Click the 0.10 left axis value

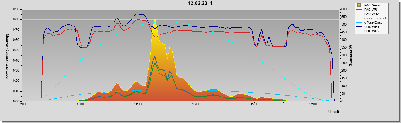pos(16,91)
